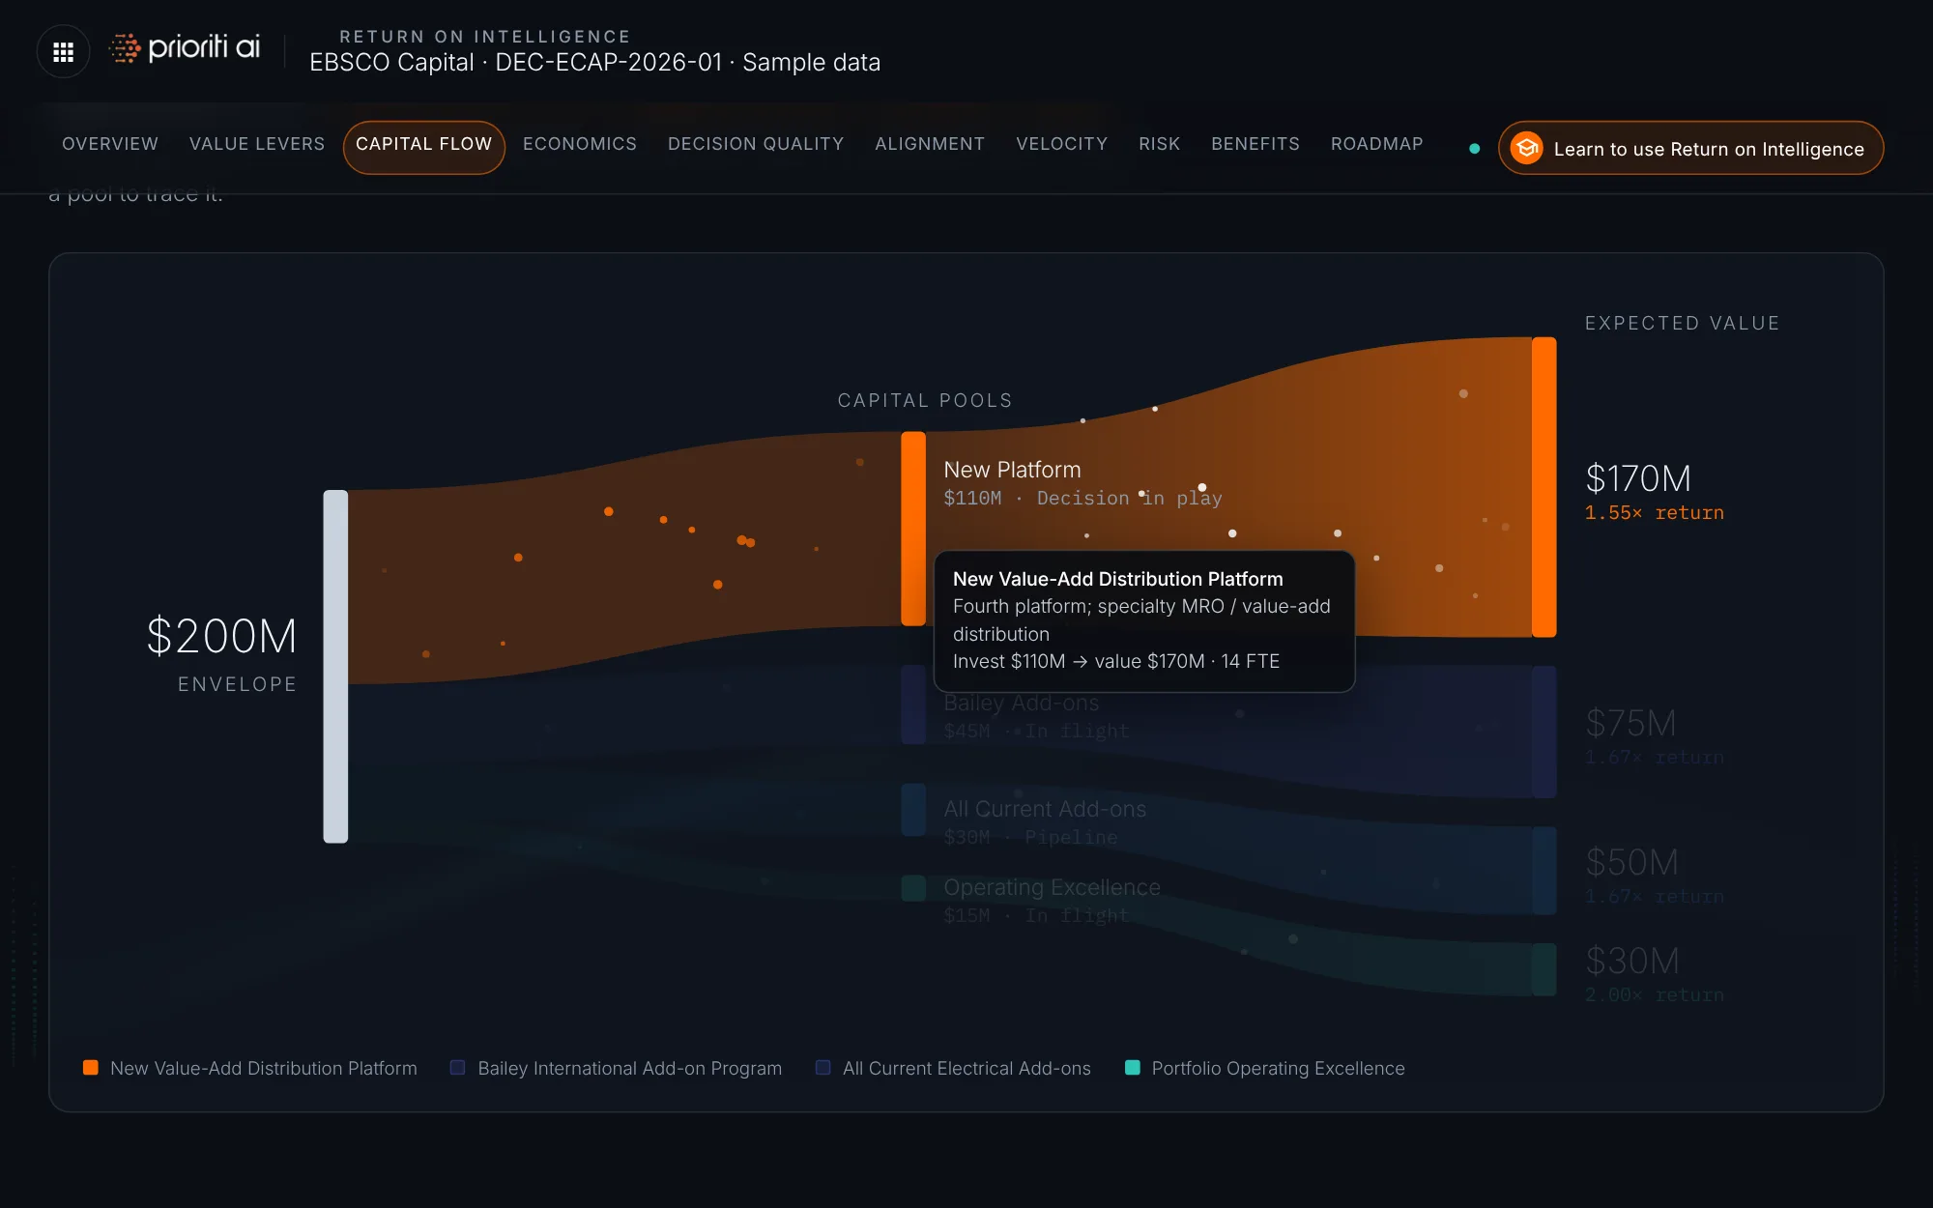Click the $200M envelope amount

click(221, 636)
